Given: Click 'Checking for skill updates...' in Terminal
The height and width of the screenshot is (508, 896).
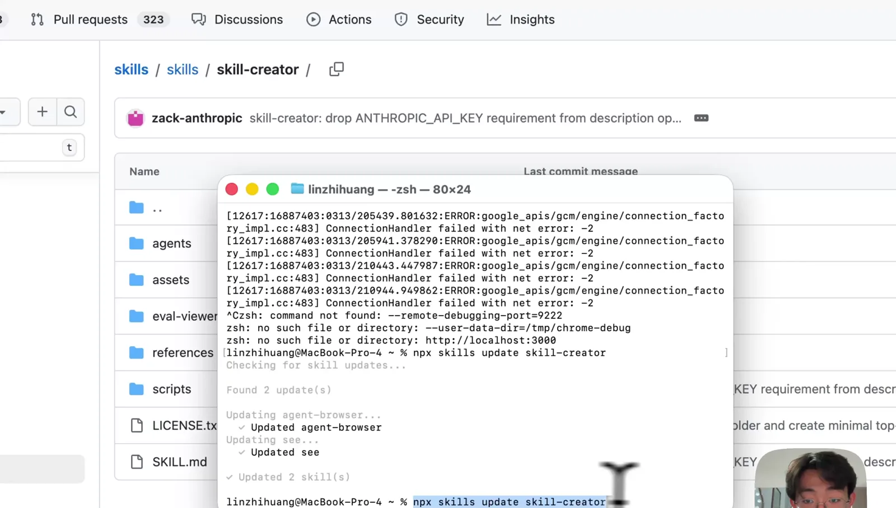Looking at the screenshot, I should tap(316, 365).
